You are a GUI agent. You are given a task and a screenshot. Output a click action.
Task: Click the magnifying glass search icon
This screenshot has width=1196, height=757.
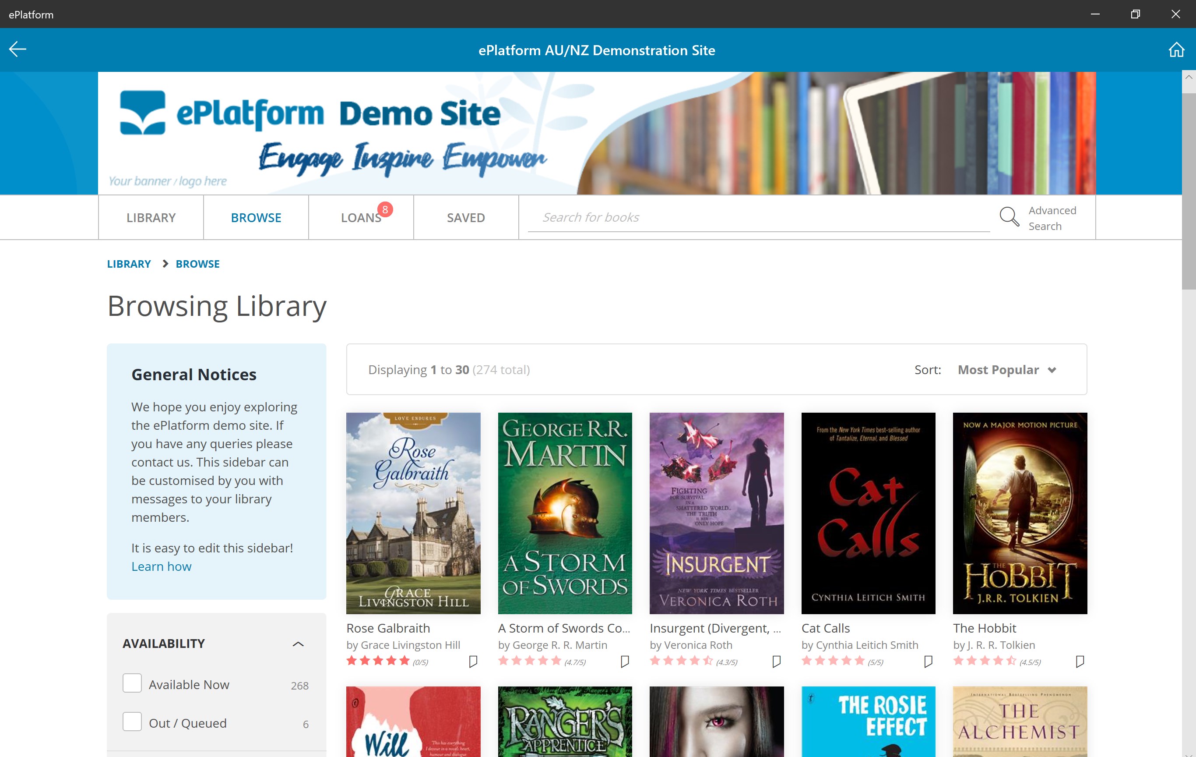click(x=1009, y=217)
